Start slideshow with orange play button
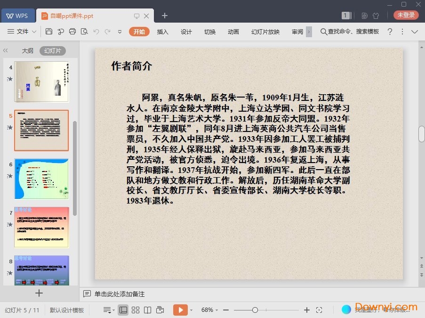This screenshot has width=425, height=318. [180, 310]
